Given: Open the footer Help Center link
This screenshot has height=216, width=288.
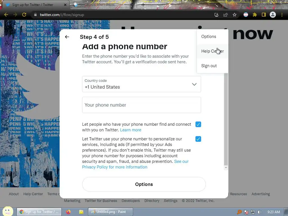Looking at the screenshot, I should (33, 194).
